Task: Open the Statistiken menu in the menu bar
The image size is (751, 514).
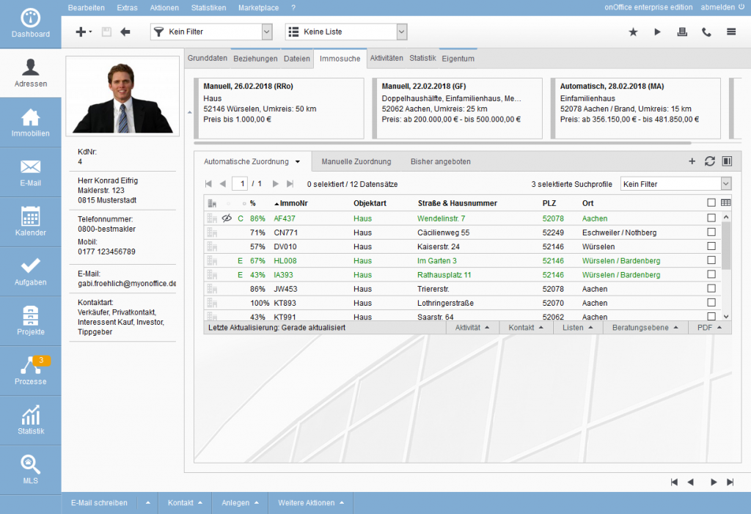Action: (210, 7)
